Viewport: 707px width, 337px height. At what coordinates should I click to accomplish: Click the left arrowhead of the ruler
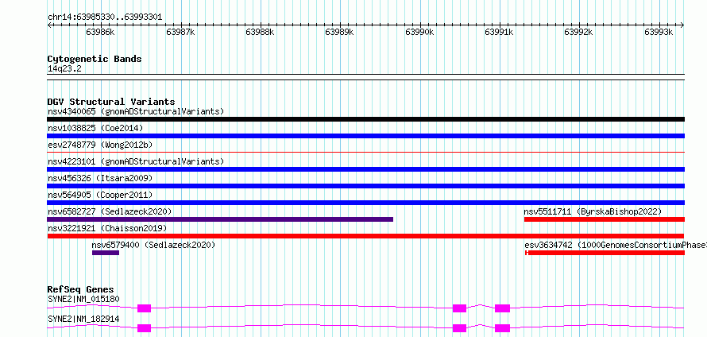click(x=49, y=25)
